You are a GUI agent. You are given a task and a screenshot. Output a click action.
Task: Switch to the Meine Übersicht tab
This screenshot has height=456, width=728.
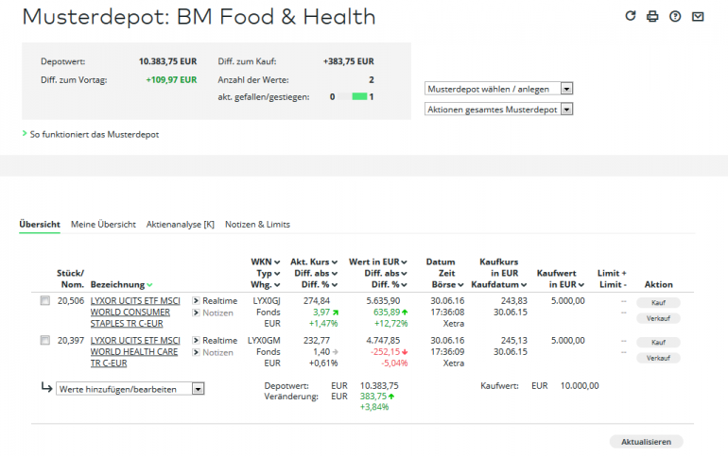103,225
